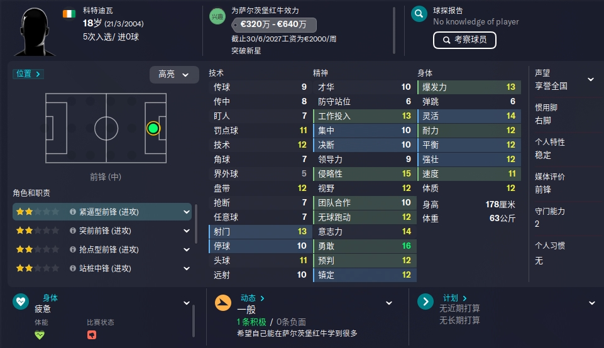Click the 考察球员 scout player button

pyautogui.click(x=464, y=40)
